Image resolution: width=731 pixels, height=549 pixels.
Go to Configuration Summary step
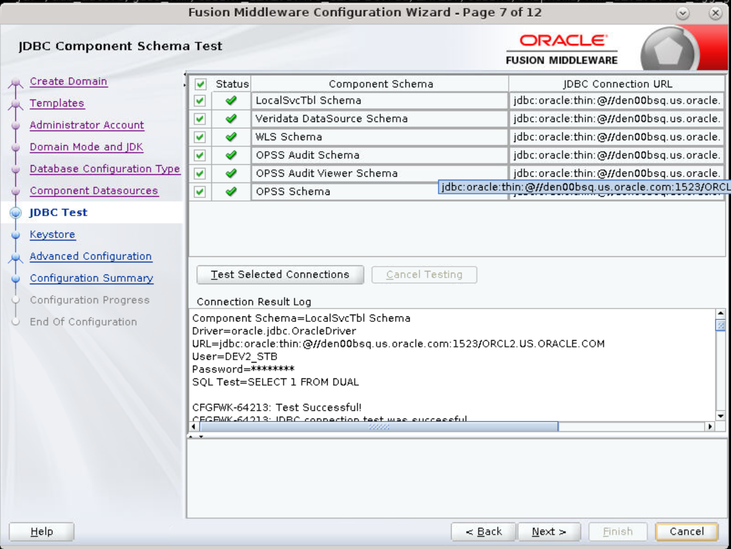pos(91,278)
